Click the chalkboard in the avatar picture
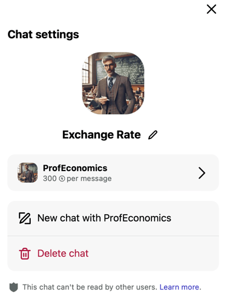The height and width of the screenshot is (295, 227). 130,70
